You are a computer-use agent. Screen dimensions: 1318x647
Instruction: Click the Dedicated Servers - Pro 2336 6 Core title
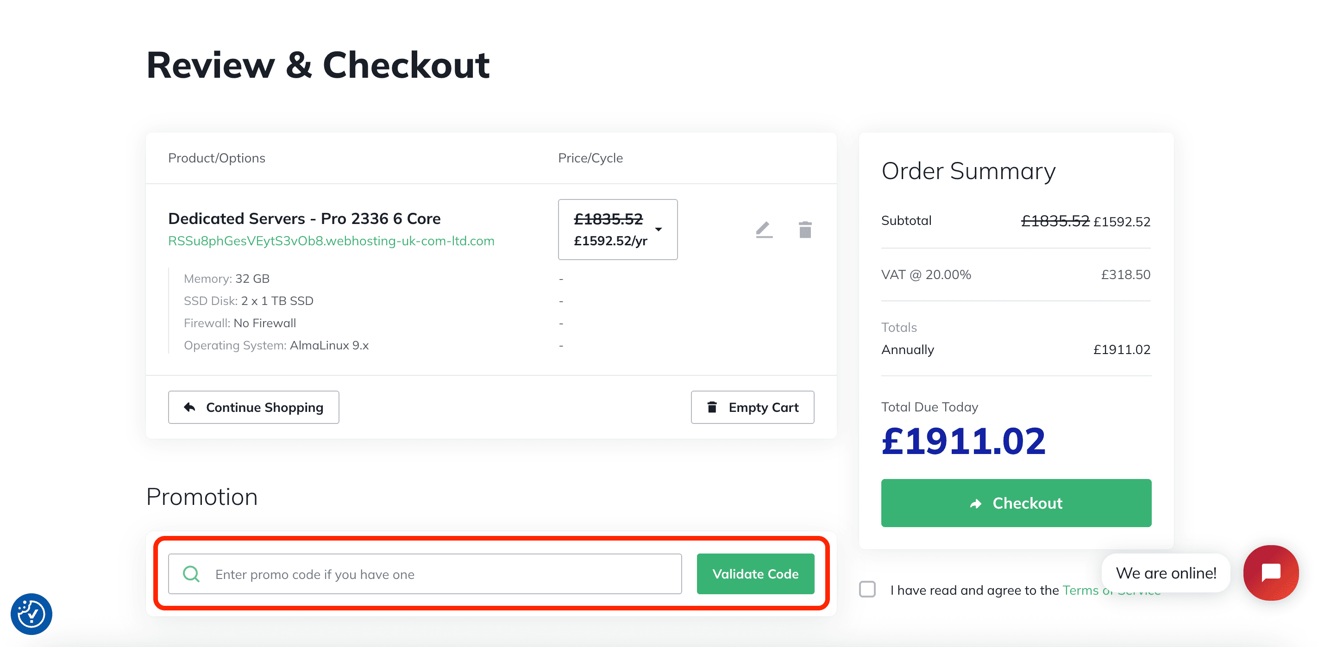[304, 218]
